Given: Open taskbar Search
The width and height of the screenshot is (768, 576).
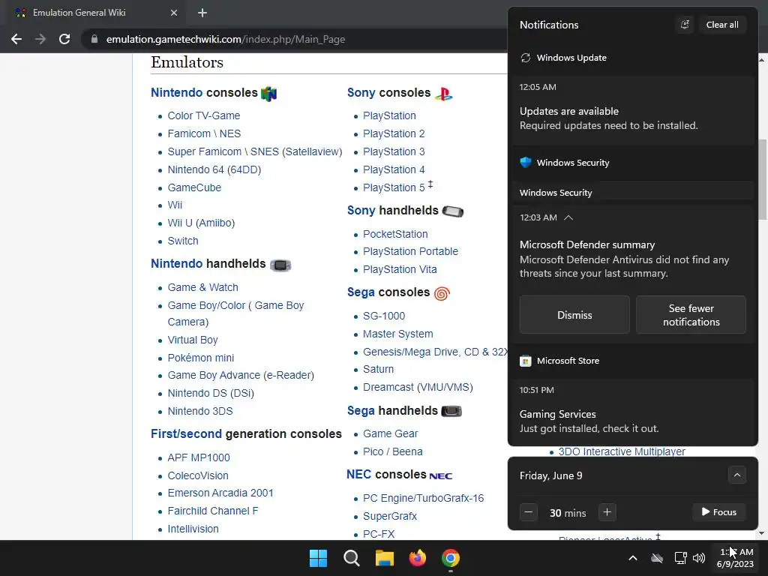Looking at the screenshot, I should (352, 558).
